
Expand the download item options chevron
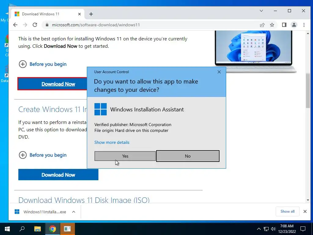pos(74,212)
